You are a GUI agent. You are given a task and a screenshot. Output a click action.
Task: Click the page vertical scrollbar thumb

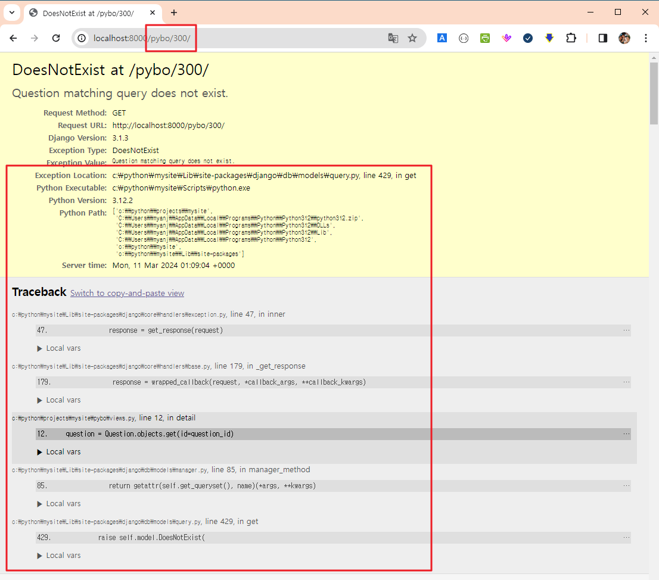[x=654, y=93]
